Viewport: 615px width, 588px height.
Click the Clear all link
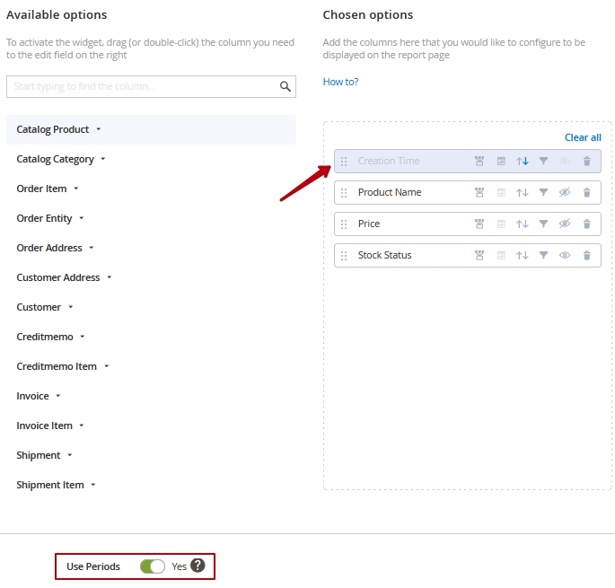pyautogui.click(x=583, y=137)
